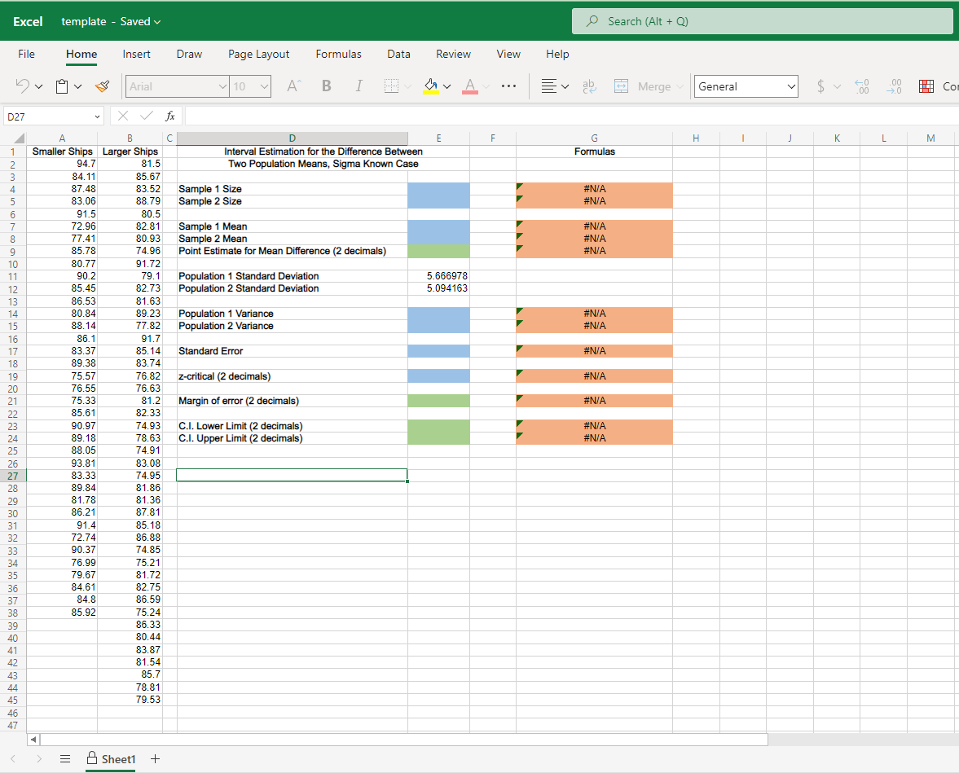
Task: Open the Review menu
Action: point(453,54)
